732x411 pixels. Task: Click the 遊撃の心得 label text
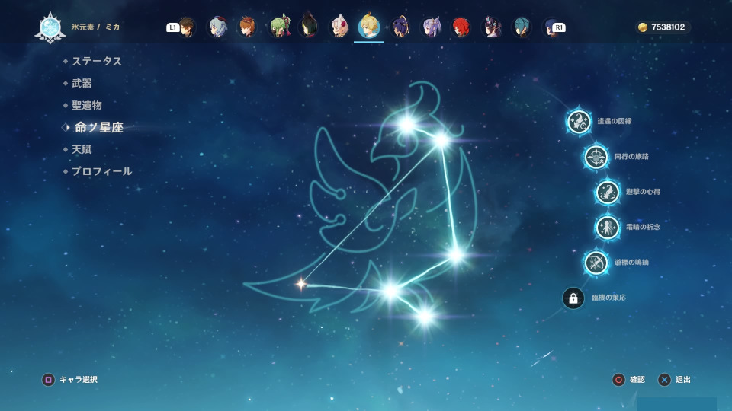[643, 192]
